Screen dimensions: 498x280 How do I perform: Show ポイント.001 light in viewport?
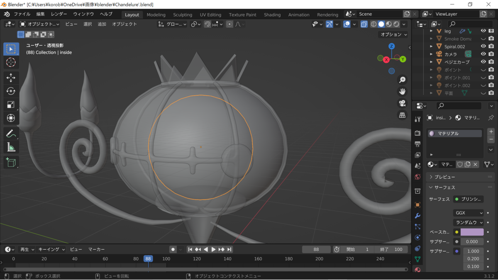483,78
